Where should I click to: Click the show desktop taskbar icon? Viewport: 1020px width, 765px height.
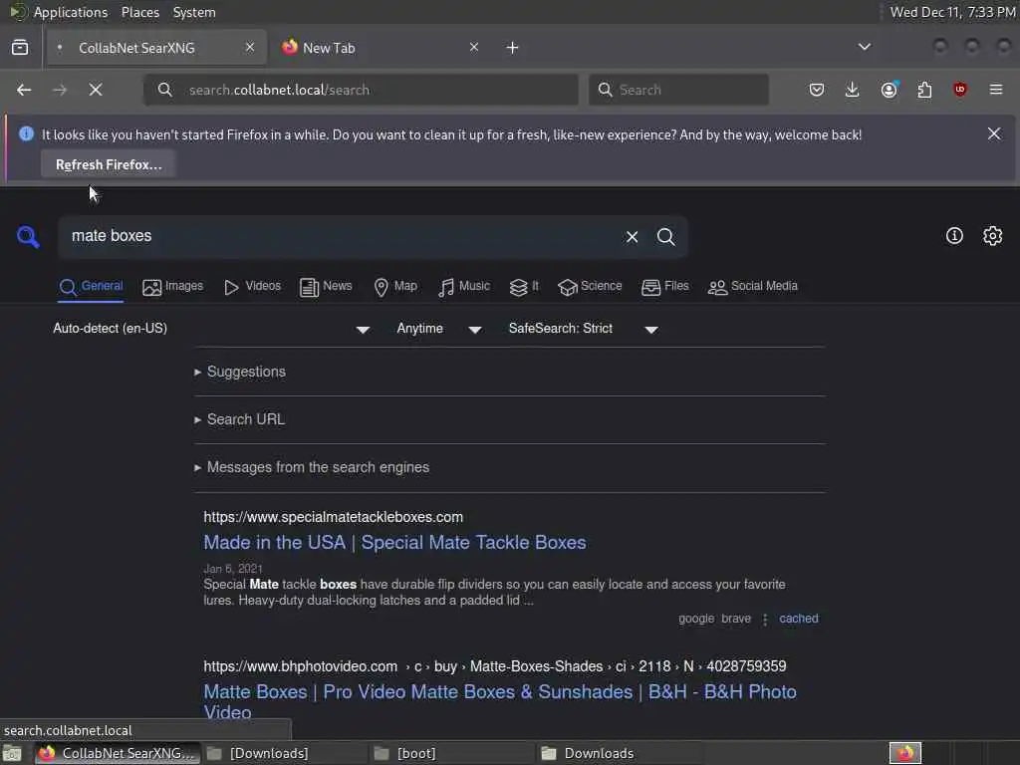[12, 753]
